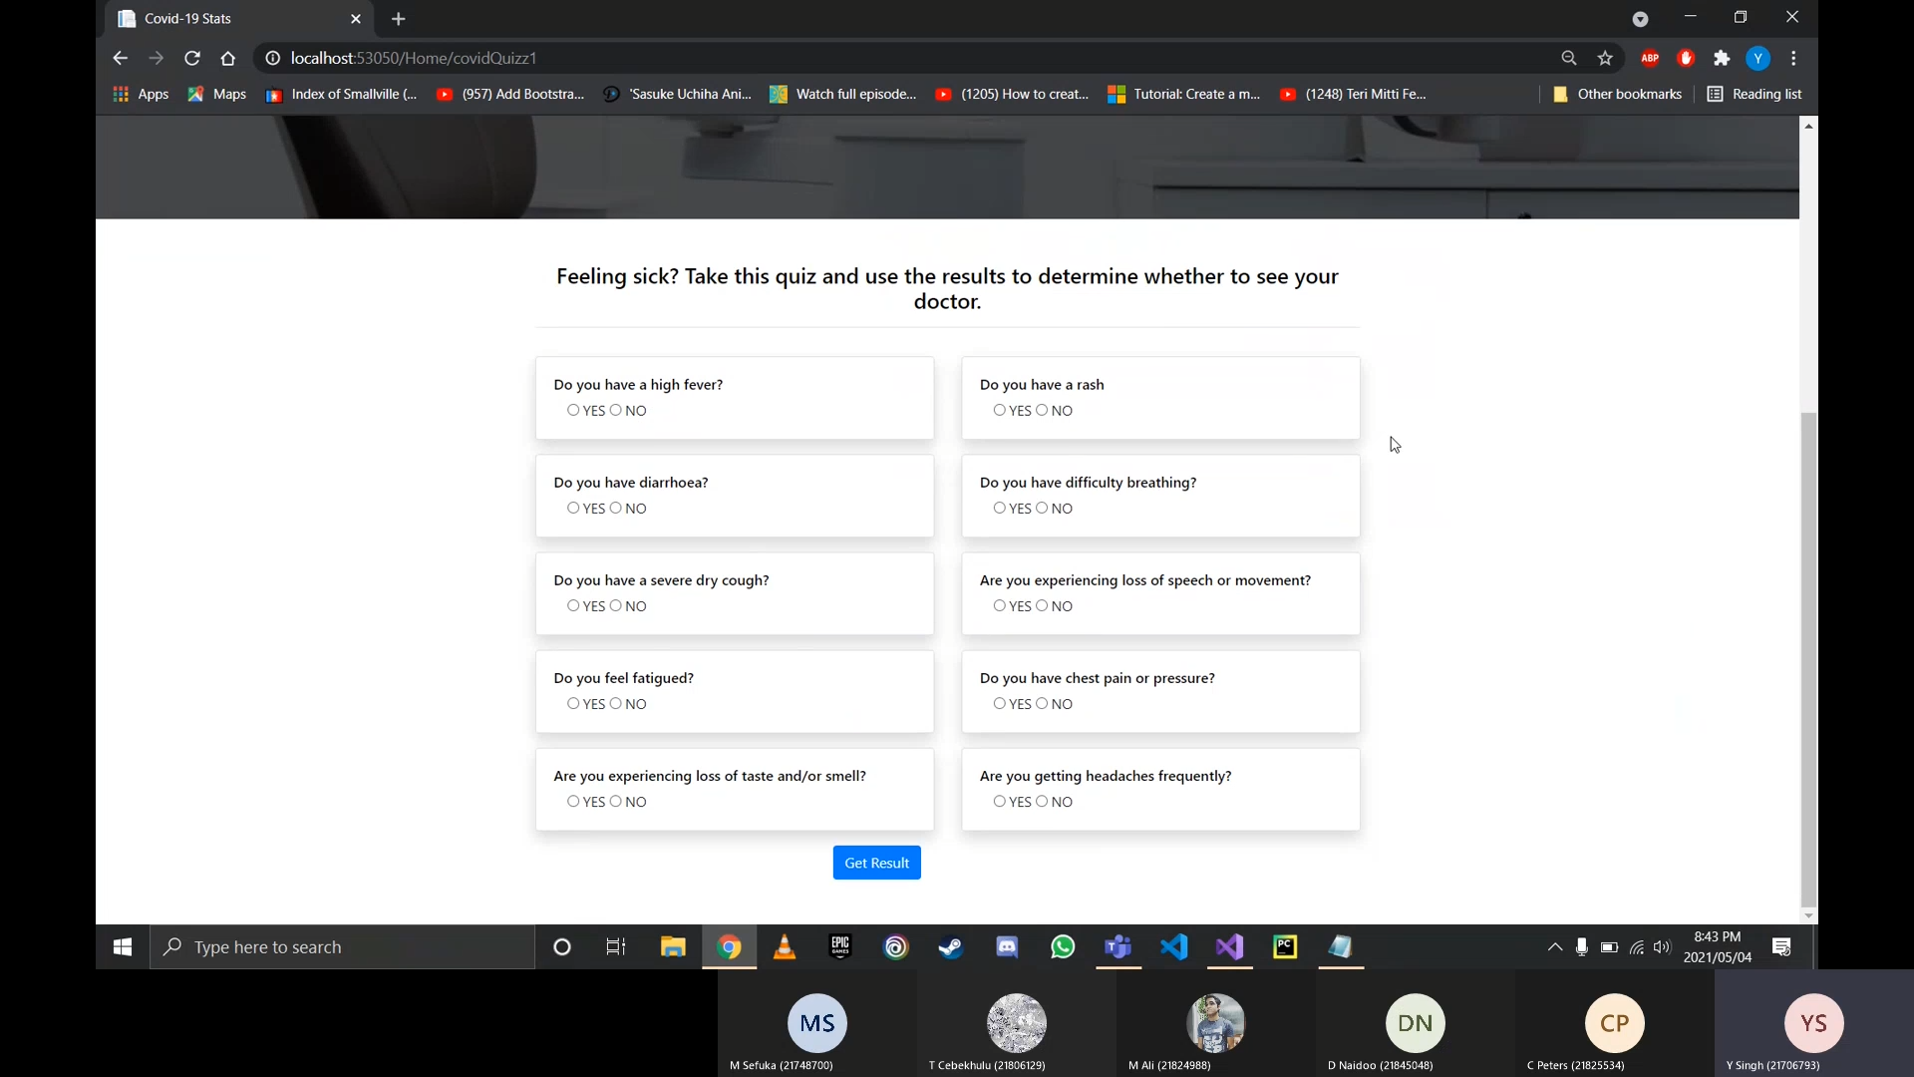Screen dimensions: 1914x1077
Task: Select YES for high fever
Action: [x=573, y=410]
